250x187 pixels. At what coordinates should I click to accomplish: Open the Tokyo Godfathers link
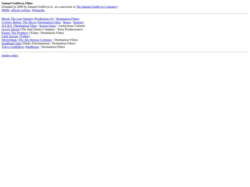(x=13, y=47)
